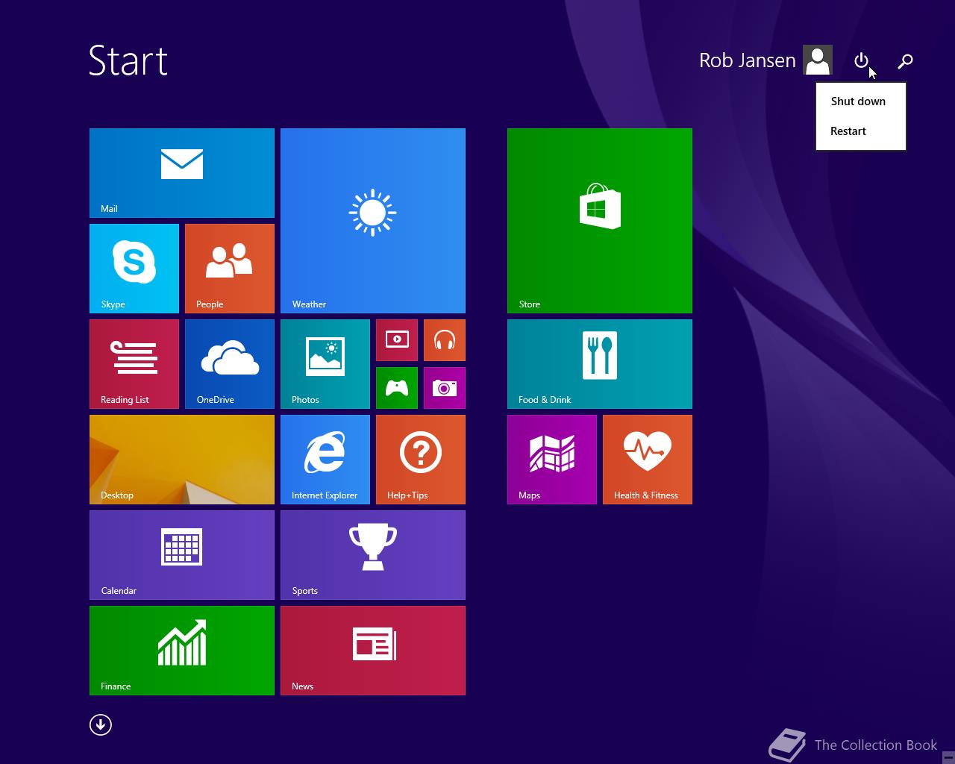Screen dimensions: 955x764
Task: Click the minus zoom button in the bottom corner
Action: tap(948, 757)
